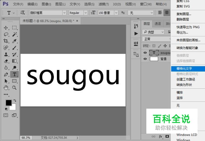
Task: Toggle Quick Mask mode
Action: (x=6, y=115)
